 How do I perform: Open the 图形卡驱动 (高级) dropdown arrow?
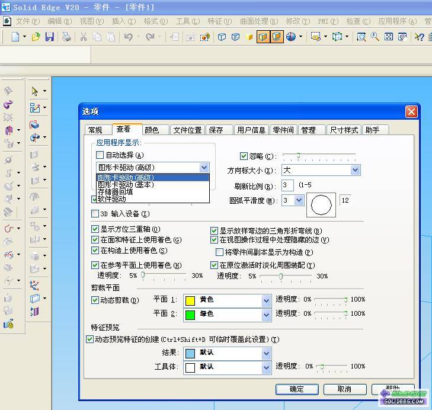[x=204, y=167]
